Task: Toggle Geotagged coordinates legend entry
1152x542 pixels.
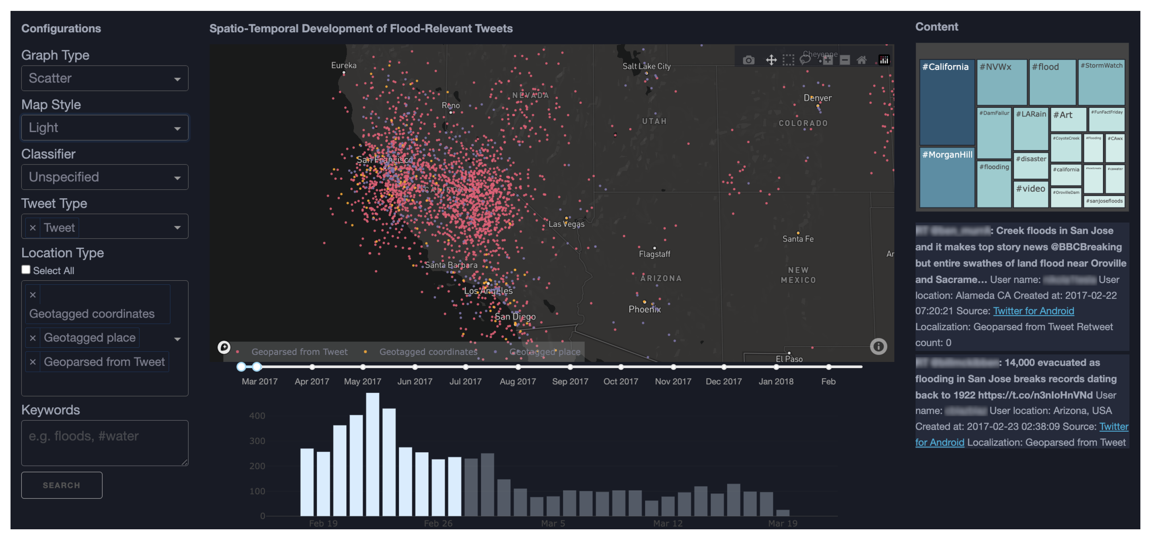Action: pos(428,352)
